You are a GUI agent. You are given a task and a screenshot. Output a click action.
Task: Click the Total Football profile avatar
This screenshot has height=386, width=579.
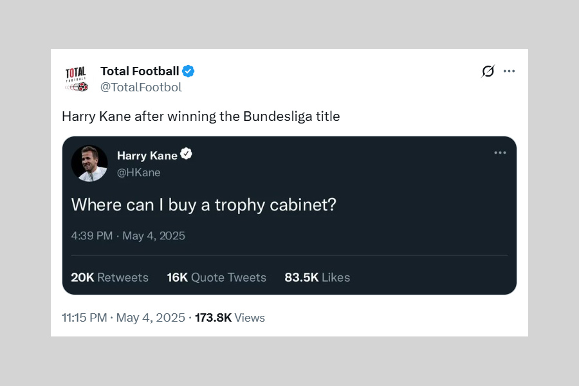(76, 78)
